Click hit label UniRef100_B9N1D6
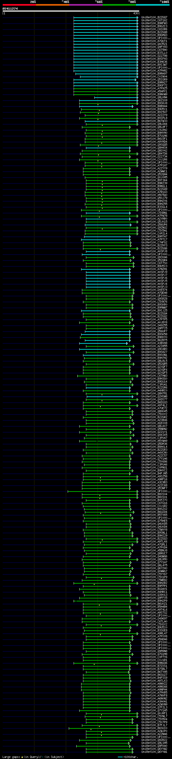 click(154, 663)
